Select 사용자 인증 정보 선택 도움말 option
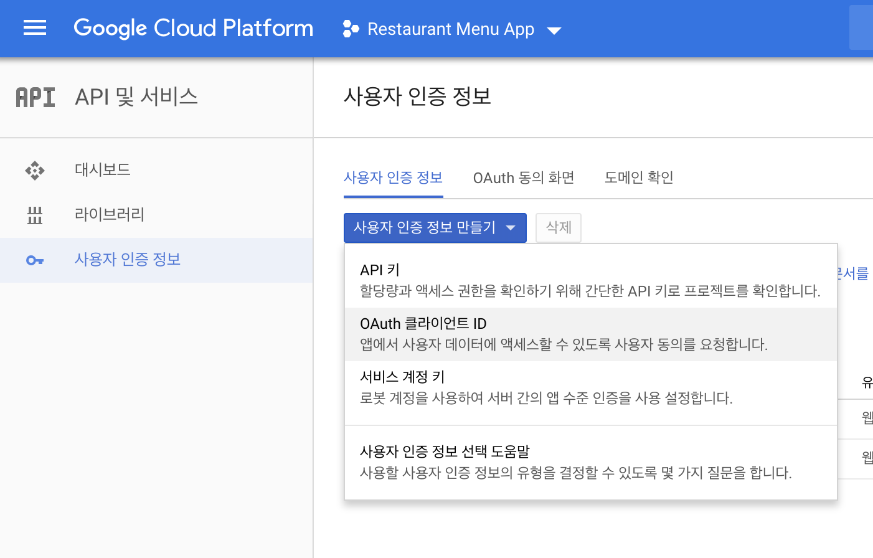This screenshot has height=558, width=873. click(591, 462)
